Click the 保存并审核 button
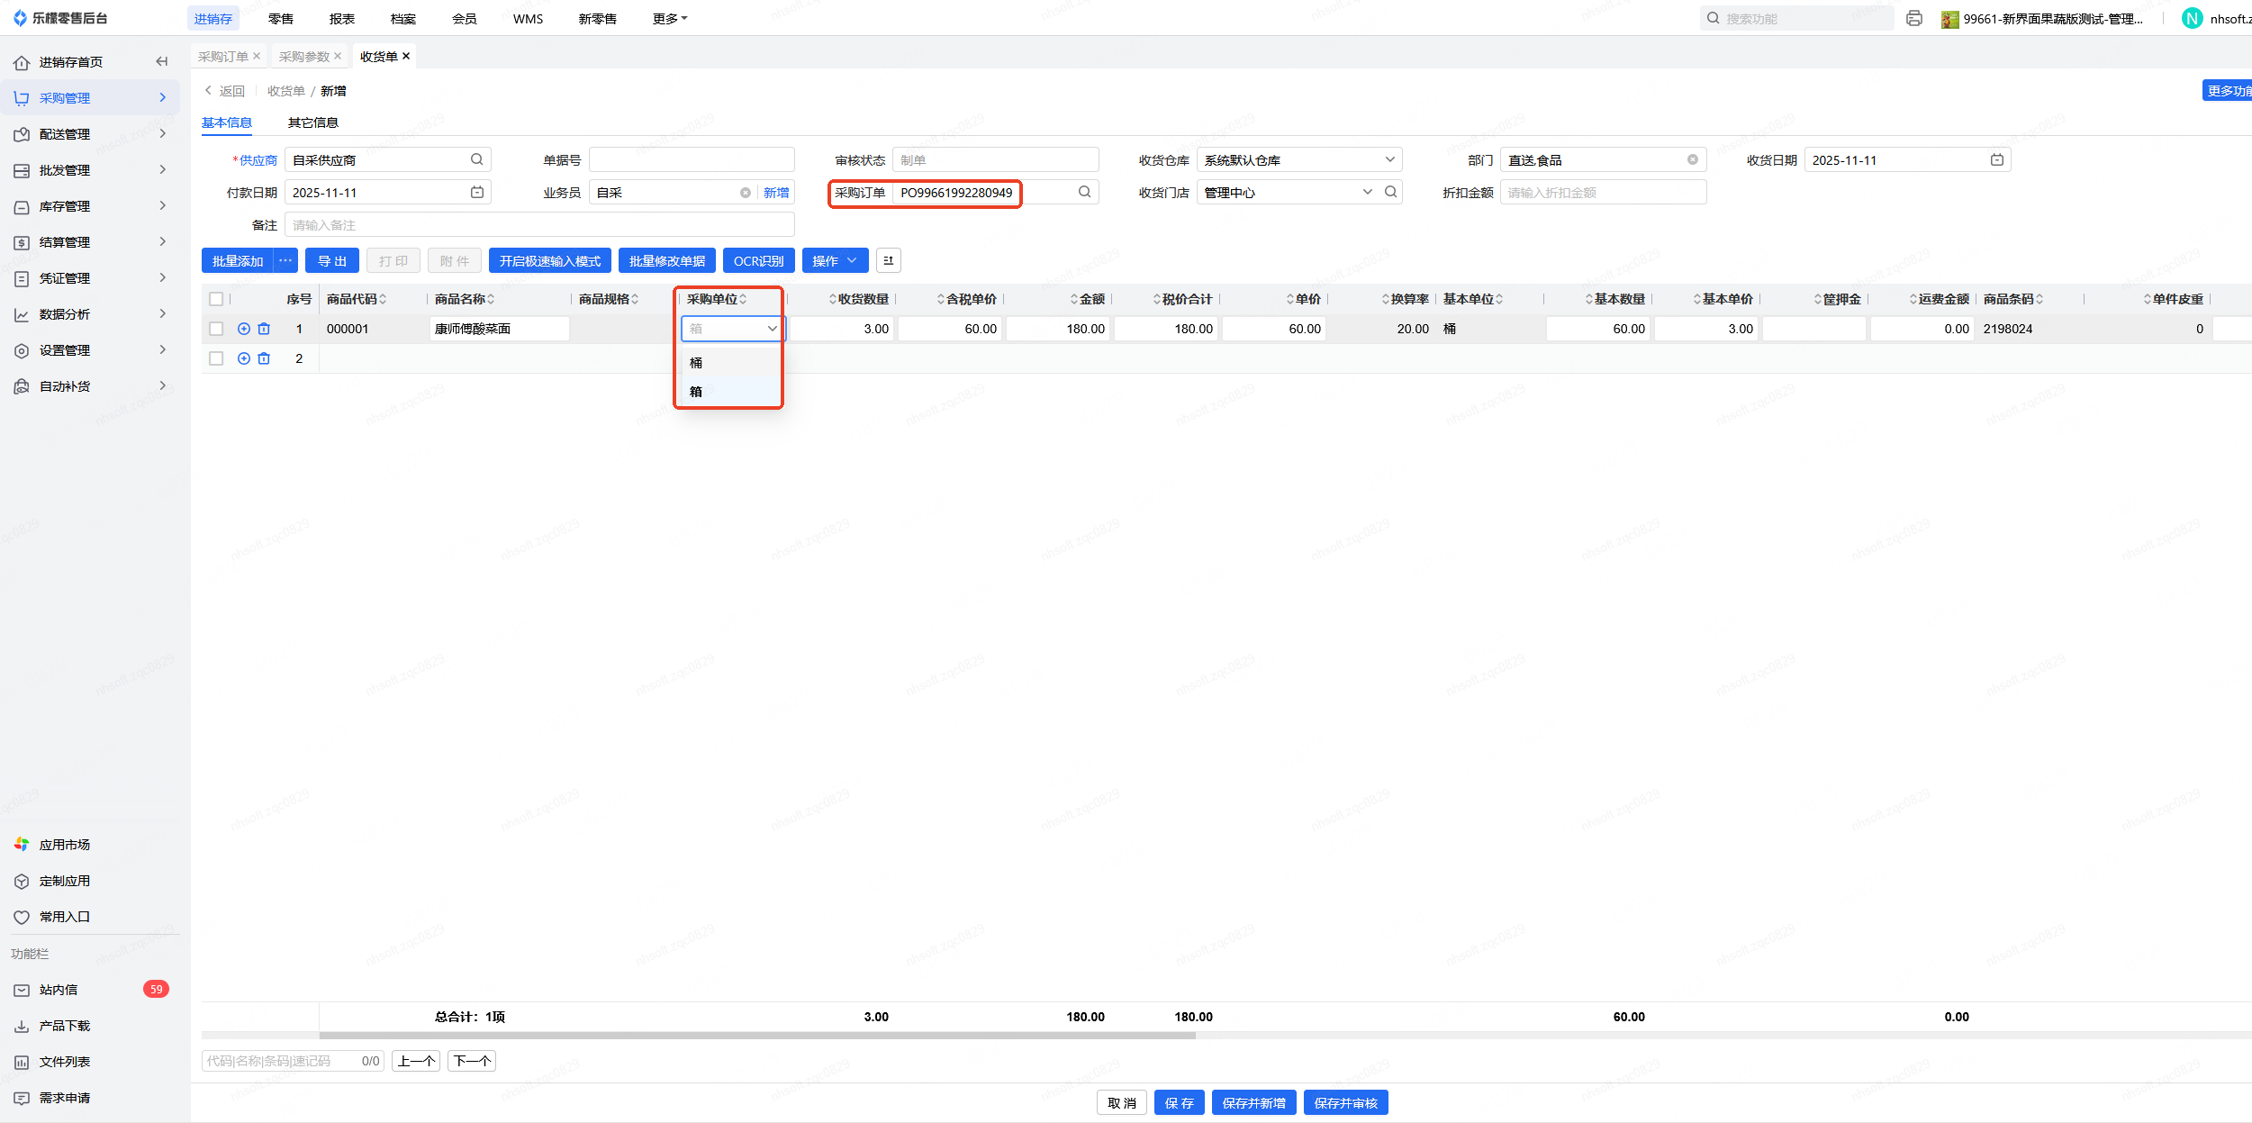Viewport: 2252px width, 1123px height. [x=1345, y=1102]
